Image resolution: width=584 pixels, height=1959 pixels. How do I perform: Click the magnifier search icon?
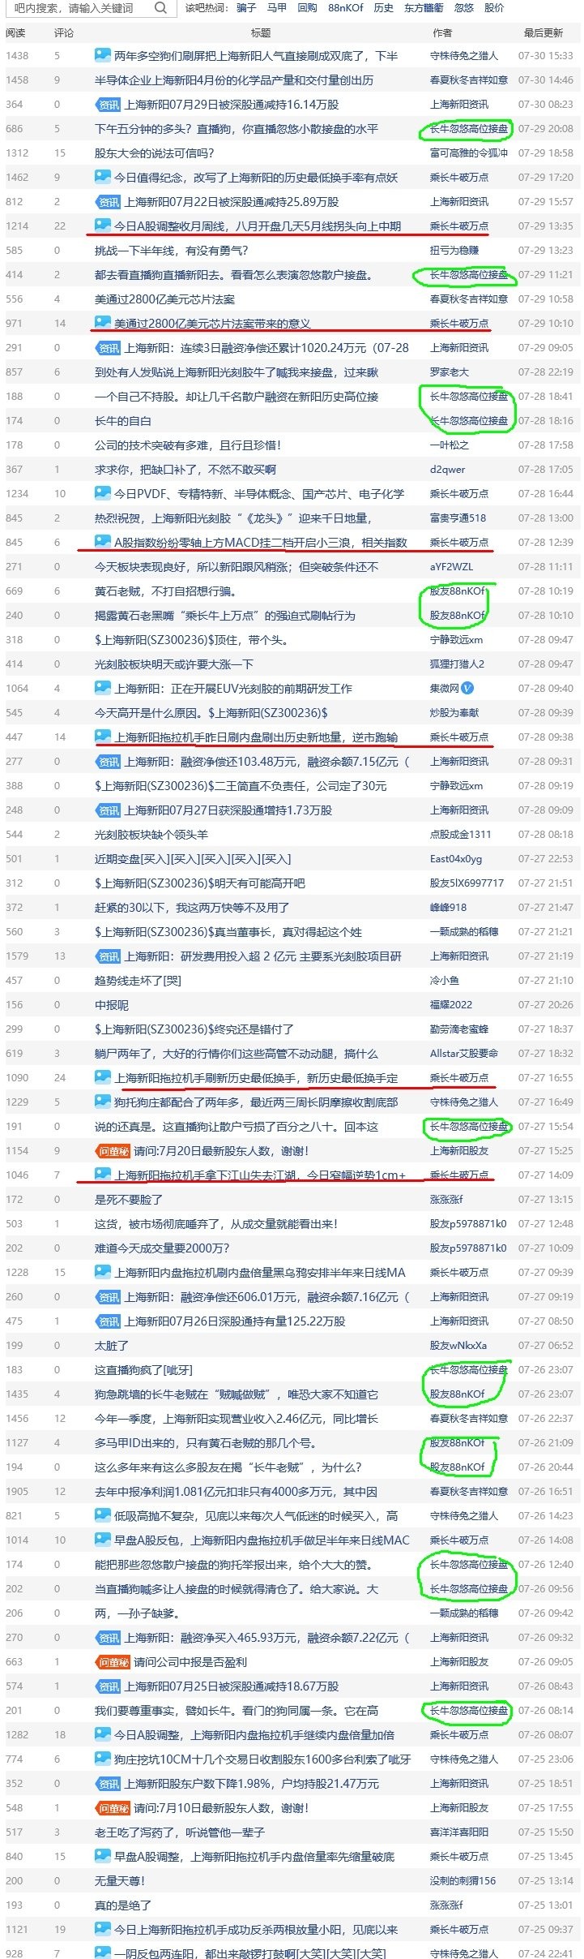coord(160,7)
